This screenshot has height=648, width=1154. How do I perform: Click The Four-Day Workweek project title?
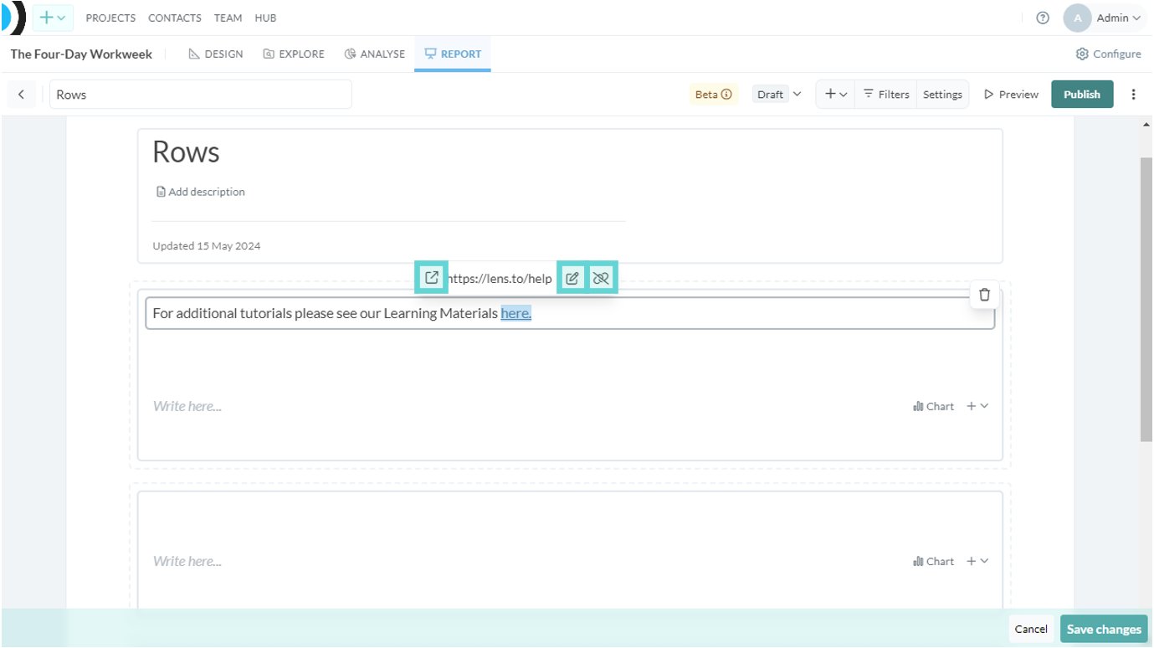click(81, 54)
